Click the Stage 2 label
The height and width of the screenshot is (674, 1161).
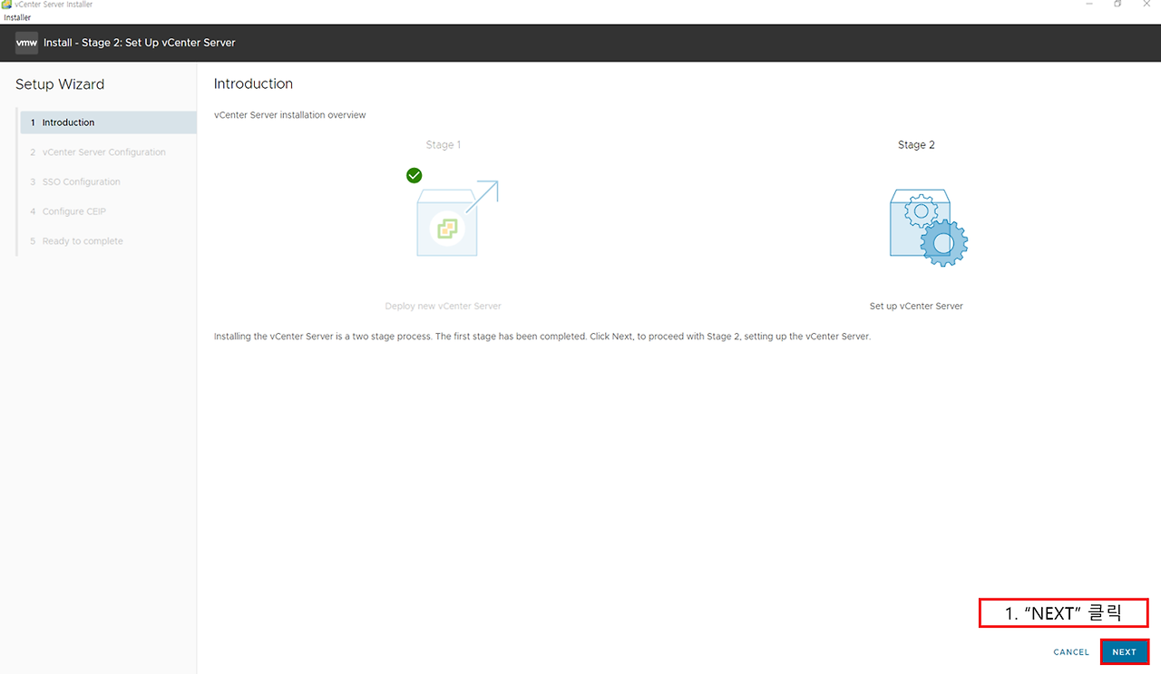(916, 145)
